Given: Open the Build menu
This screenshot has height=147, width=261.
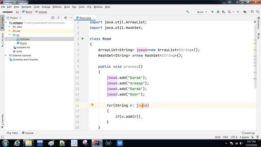Looking at the screenshot, I should [67, 7].
